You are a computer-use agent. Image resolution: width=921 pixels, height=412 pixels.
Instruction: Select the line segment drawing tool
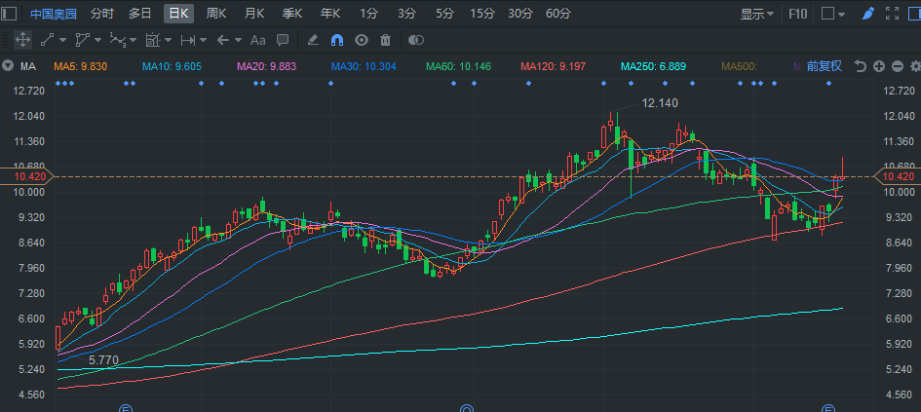tap(47, 40)
